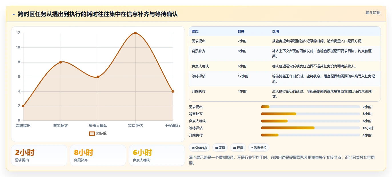Click the 开始执行 x-axis label on the chart

click(173, 126)
